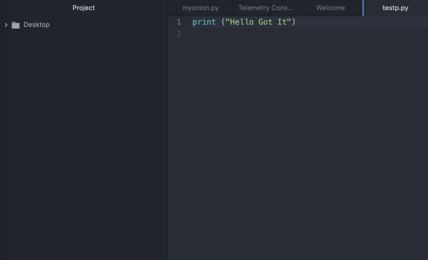Expand the Desktop folder chevron
Screen dimensions: 428x260
[x=6, y=25]
